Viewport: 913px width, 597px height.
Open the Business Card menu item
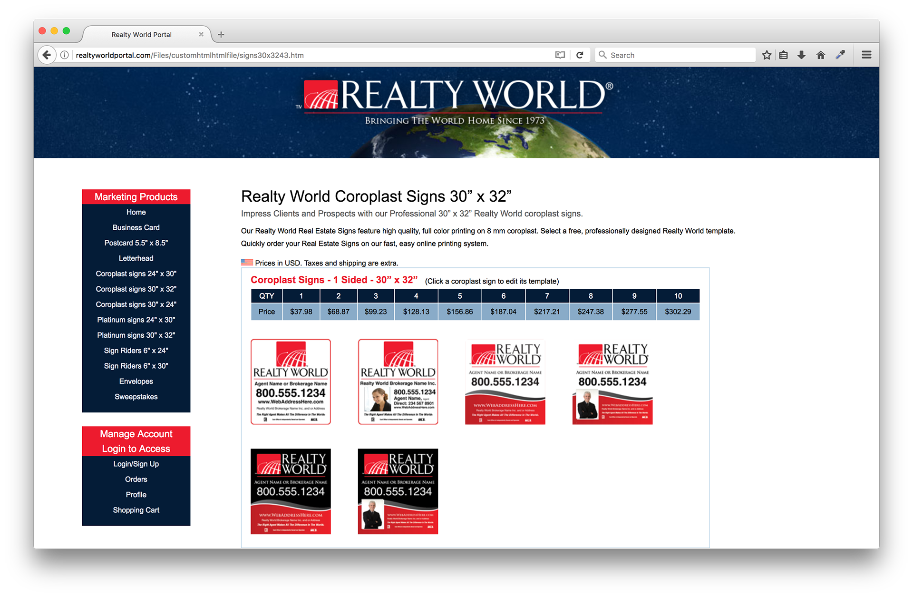click(x=136, y=227)
